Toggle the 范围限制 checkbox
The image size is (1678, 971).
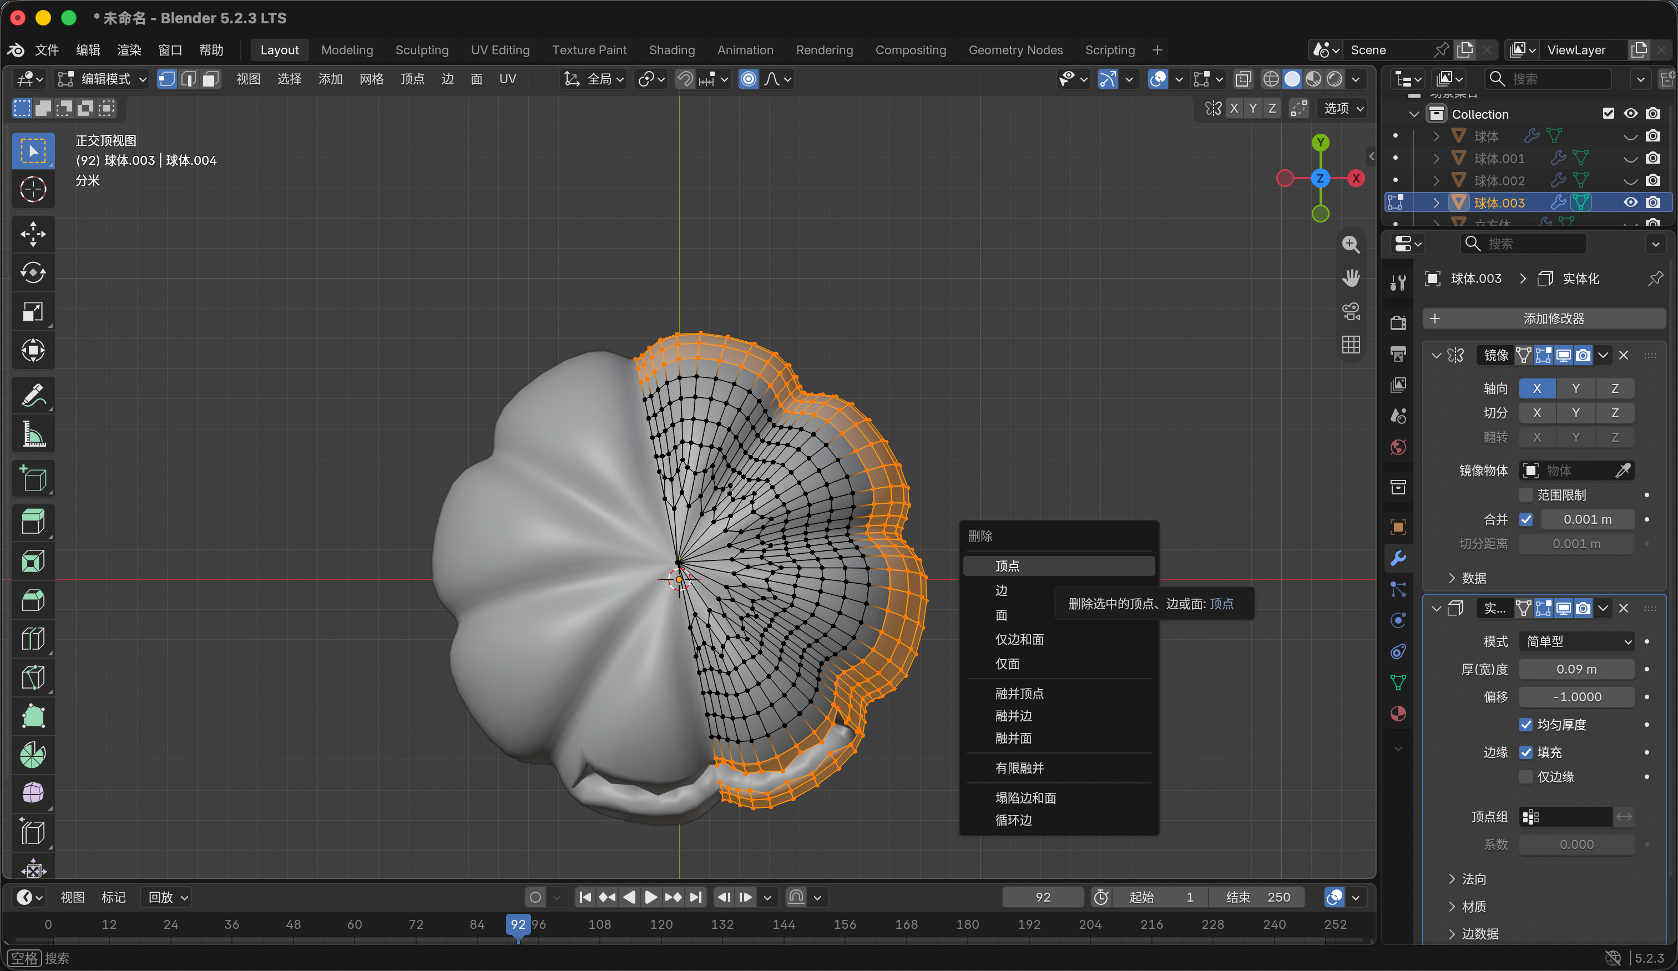(x=1526, y=495)
